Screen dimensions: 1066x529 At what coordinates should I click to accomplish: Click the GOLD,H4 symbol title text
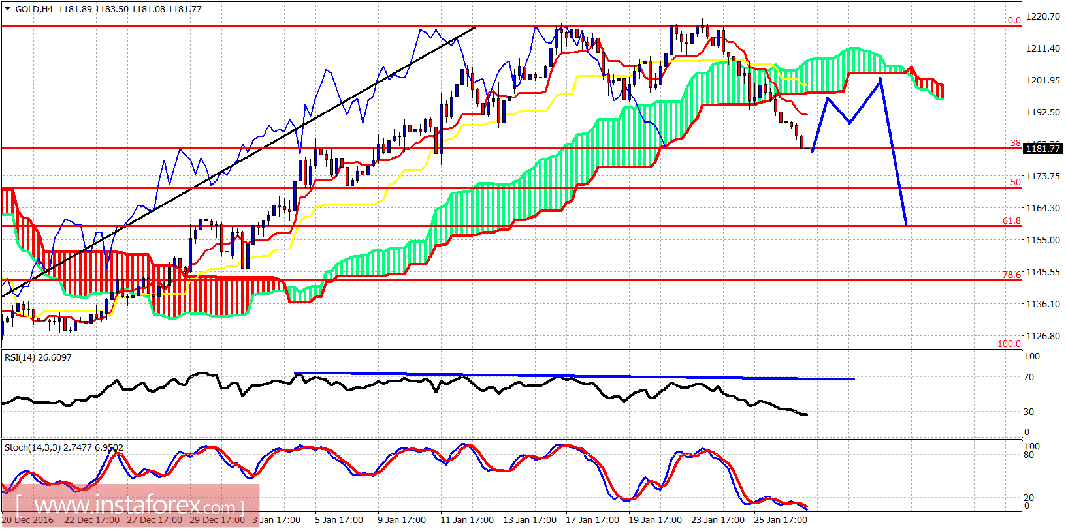[x=34, y=9]
